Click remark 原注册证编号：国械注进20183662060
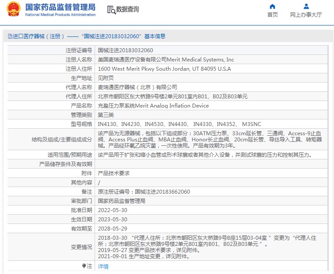 (x=144, y=192)
